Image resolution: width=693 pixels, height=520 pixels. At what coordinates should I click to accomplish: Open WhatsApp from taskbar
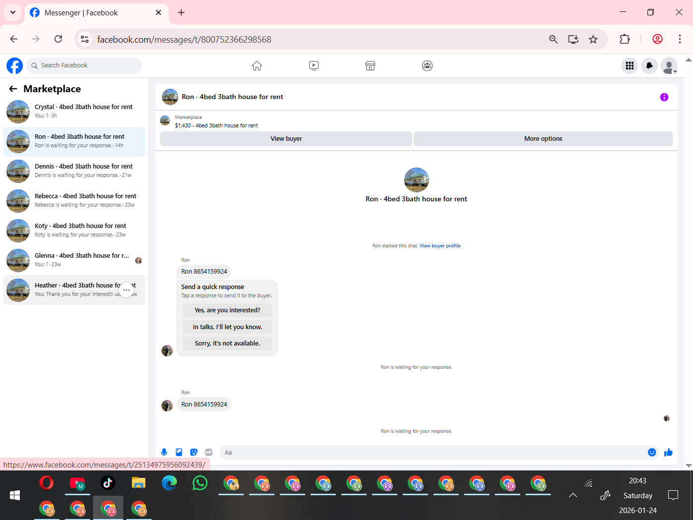[200, 483]
